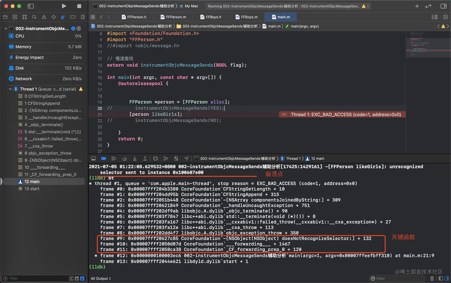Toggle the navigator sidebar

click(30, 6)
